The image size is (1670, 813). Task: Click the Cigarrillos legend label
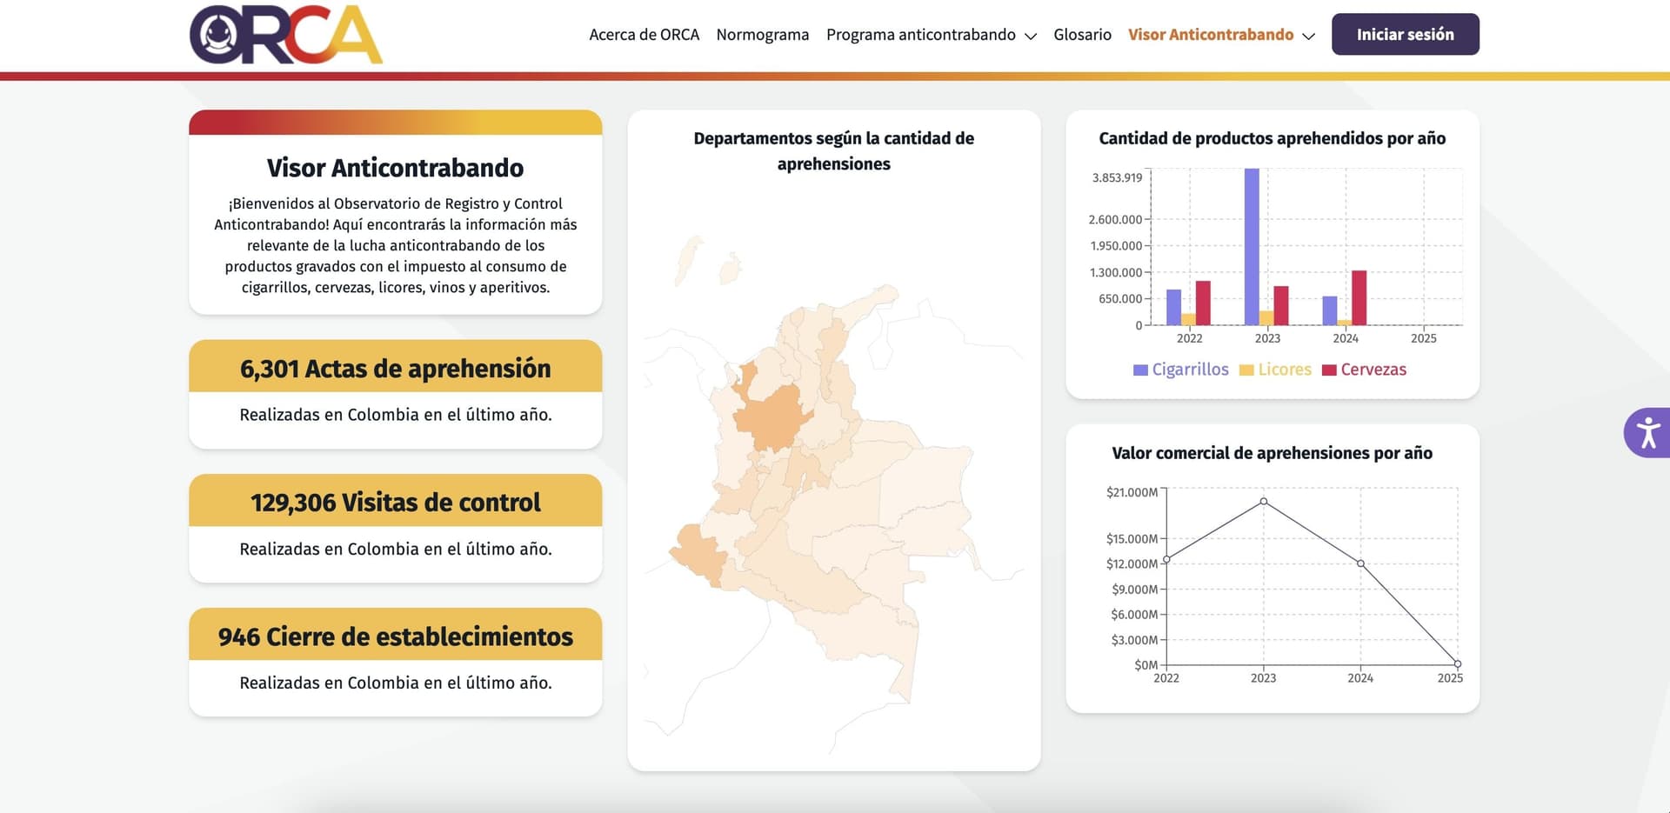[x=1190, y=370]
